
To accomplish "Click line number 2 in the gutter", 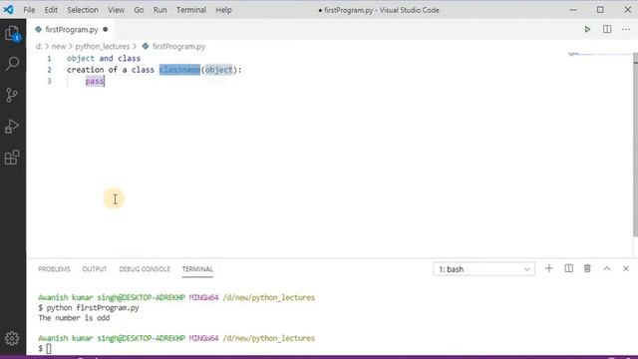I will tap(49, 70).
